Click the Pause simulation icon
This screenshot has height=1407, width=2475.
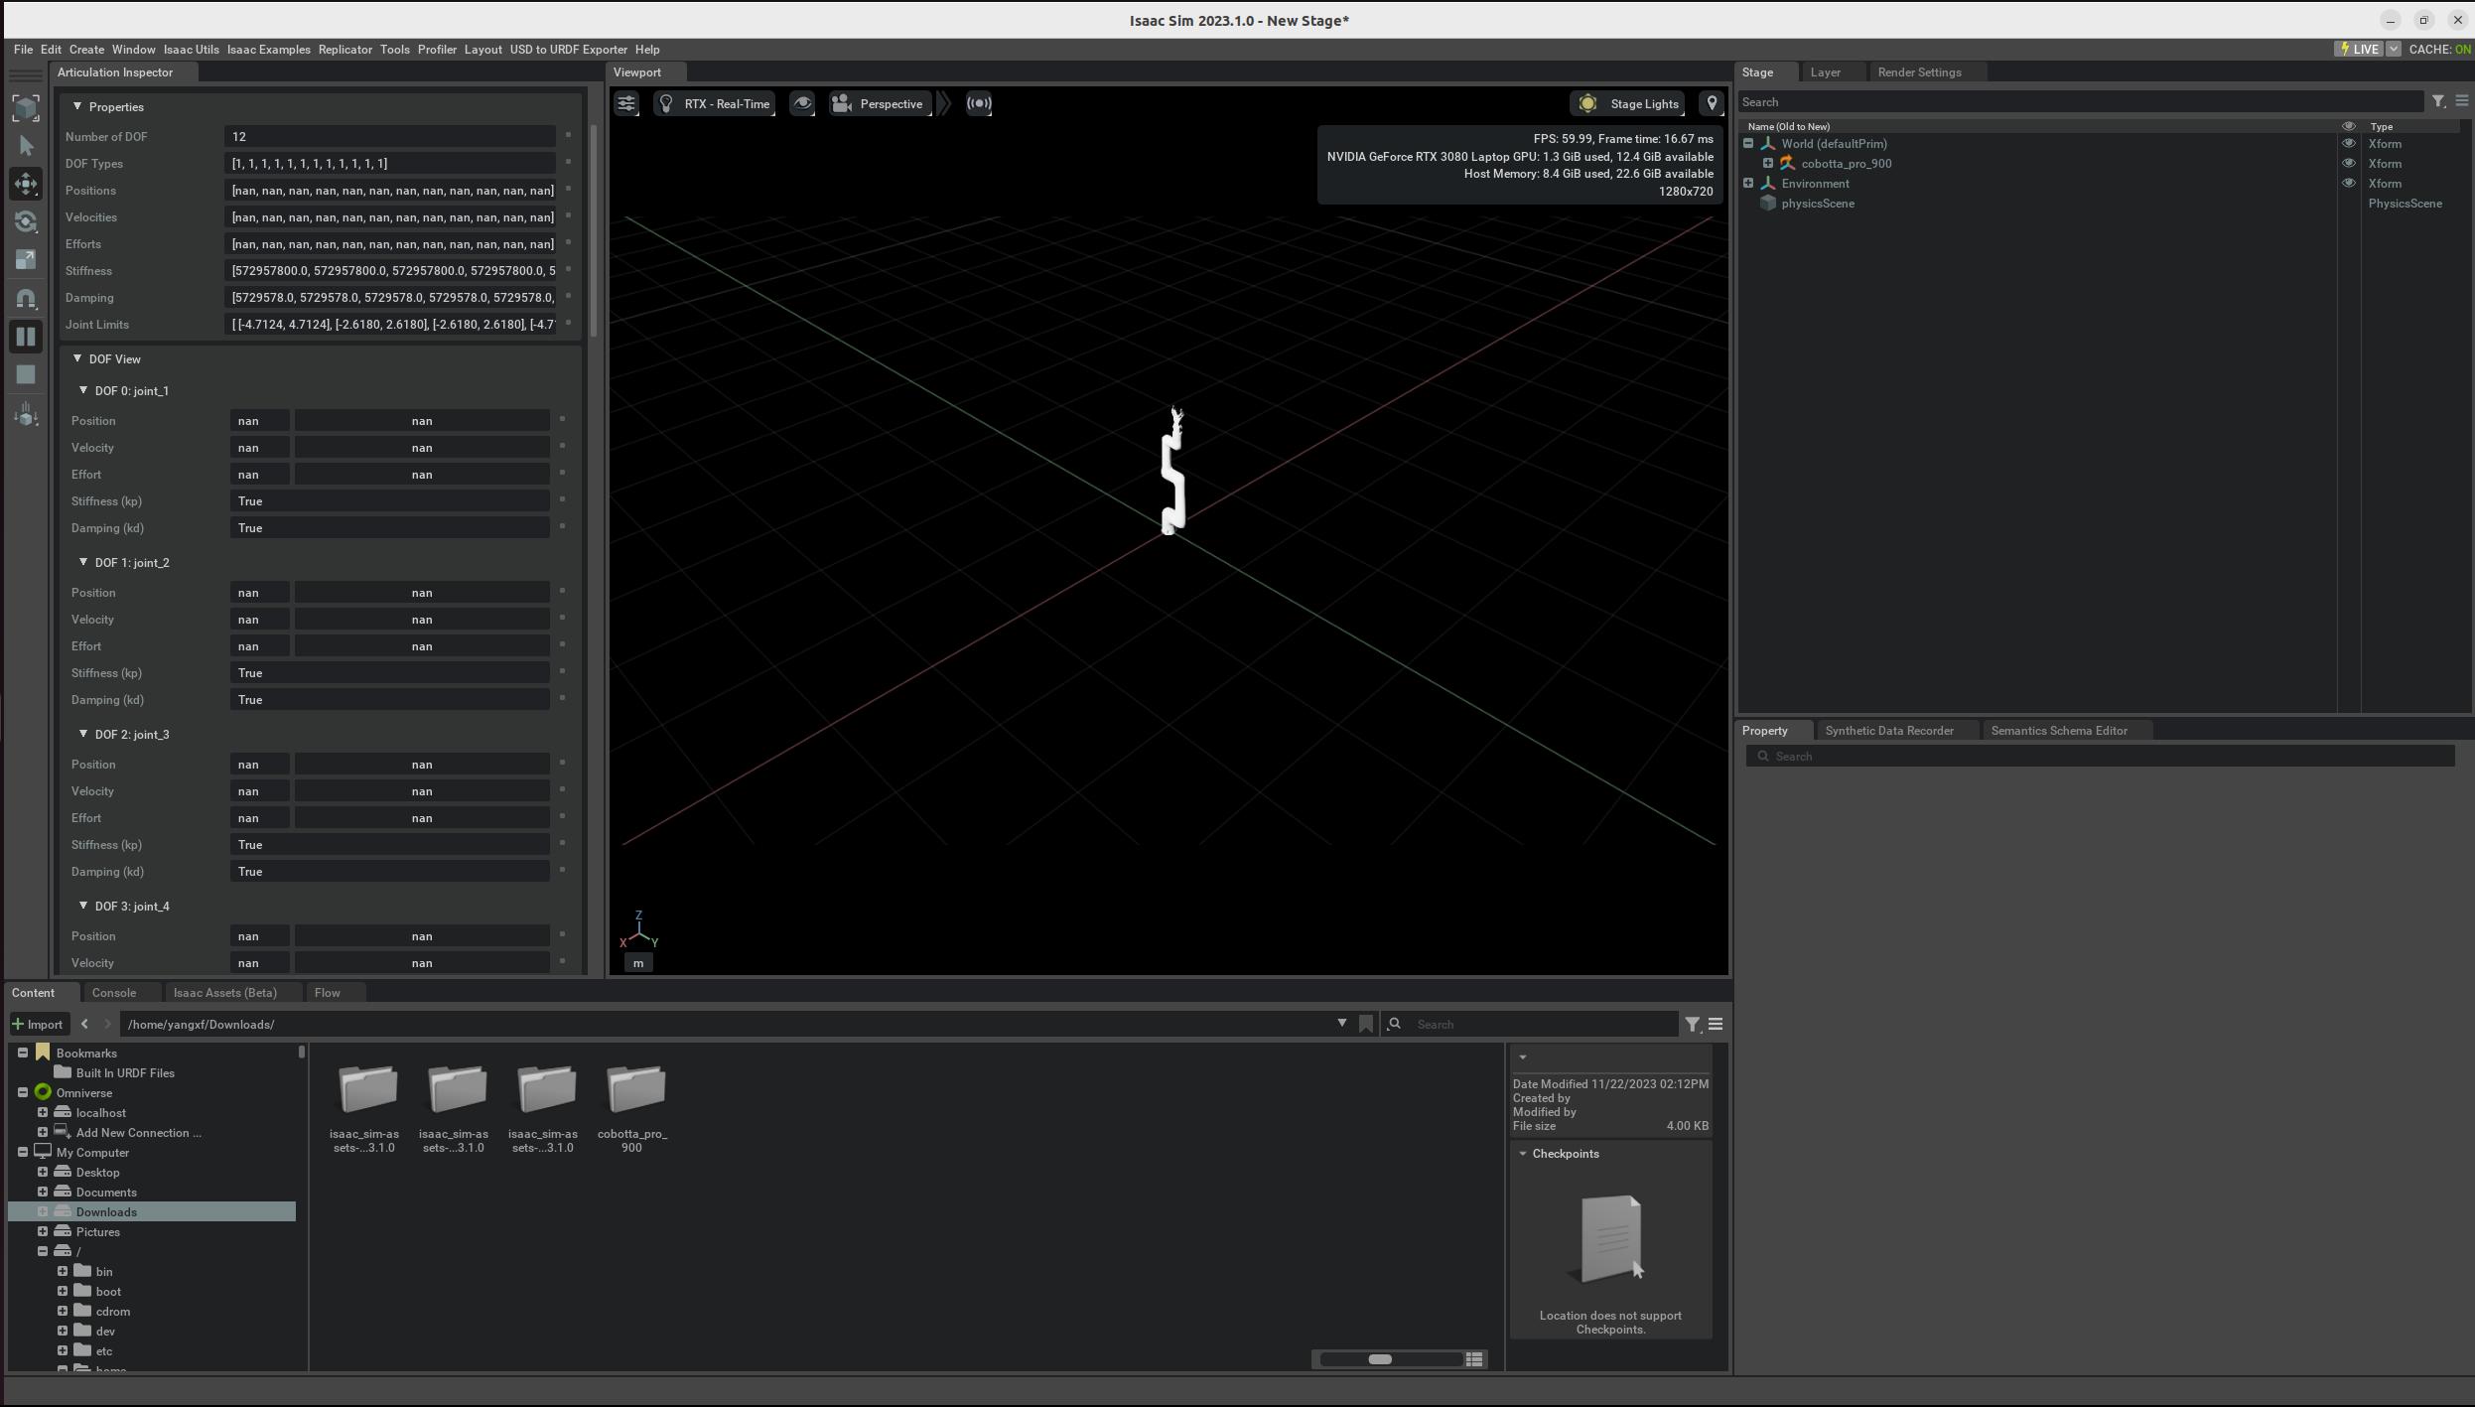click(x=26, y=337)
